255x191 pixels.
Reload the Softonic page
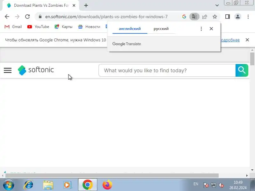click(x=27, y=17)
